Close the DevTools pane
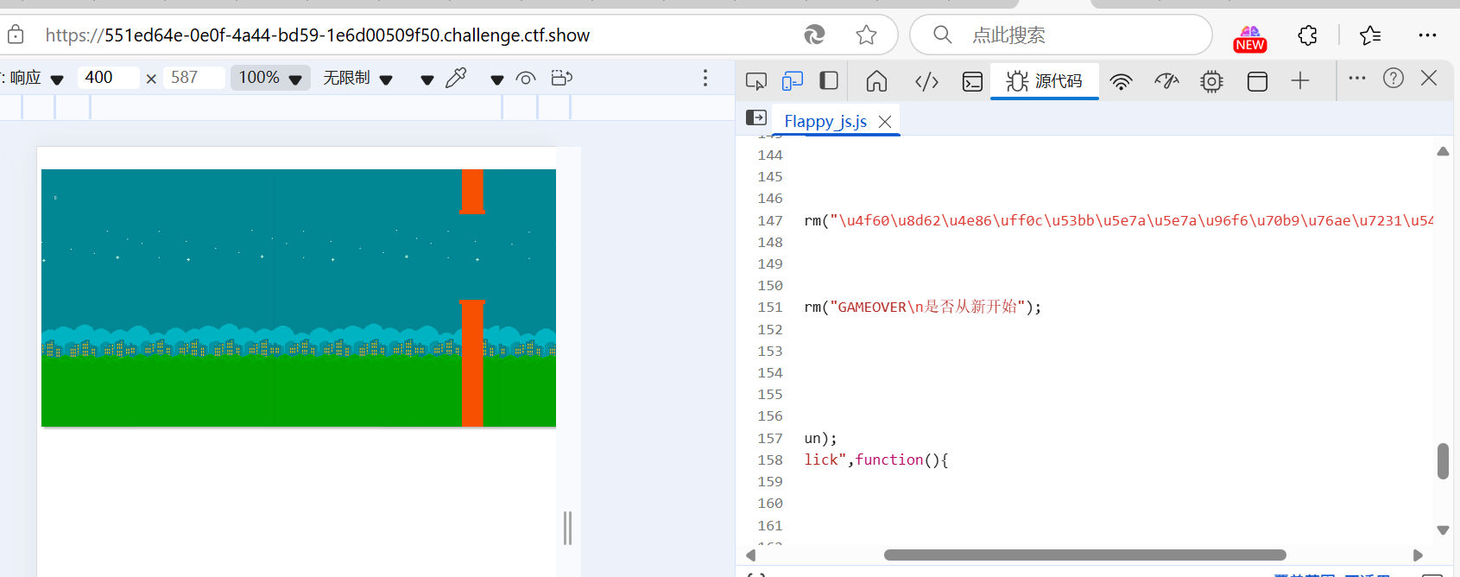This screenshot has height=577, width=1460. pos(1429,78)
